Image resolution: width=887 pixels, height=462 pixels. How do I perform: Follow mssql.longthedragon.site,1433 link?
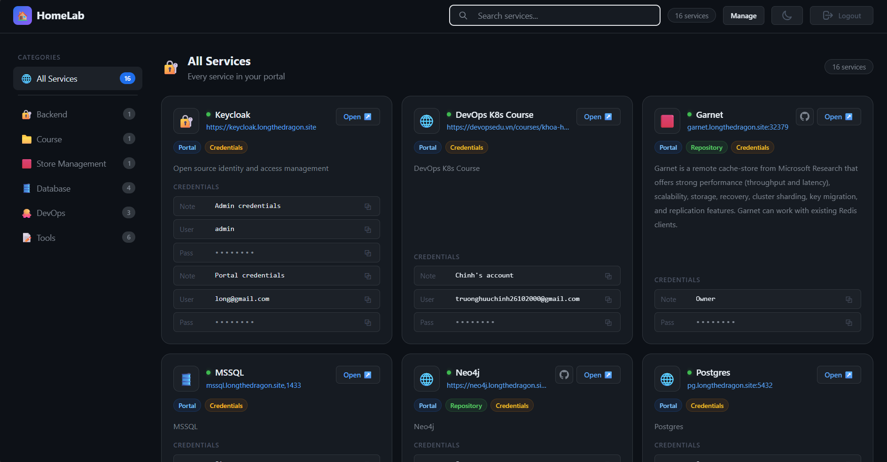tap(254, 385)
